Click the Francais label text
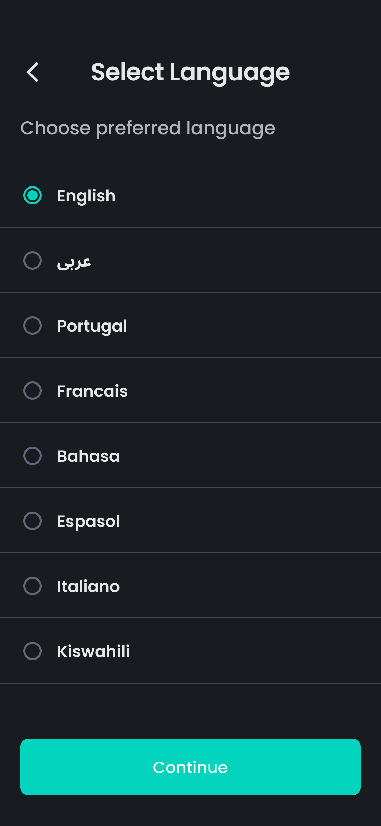The image size is (381, 826). point(92,391)
